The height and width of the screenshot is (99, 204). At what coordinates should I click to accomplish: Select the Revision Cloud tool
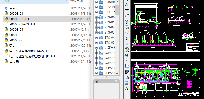coord(127,27)
